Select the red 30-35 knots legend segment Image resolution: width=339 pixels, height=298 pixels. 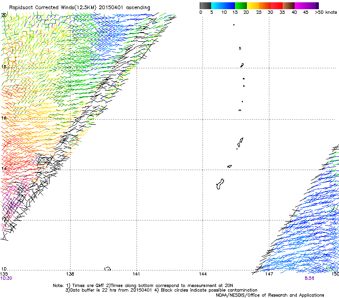pyautogui.click(x=277, y=6)
